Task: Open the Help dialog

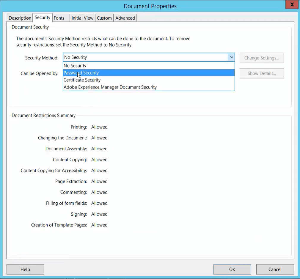Action: [x=25, y=269]
